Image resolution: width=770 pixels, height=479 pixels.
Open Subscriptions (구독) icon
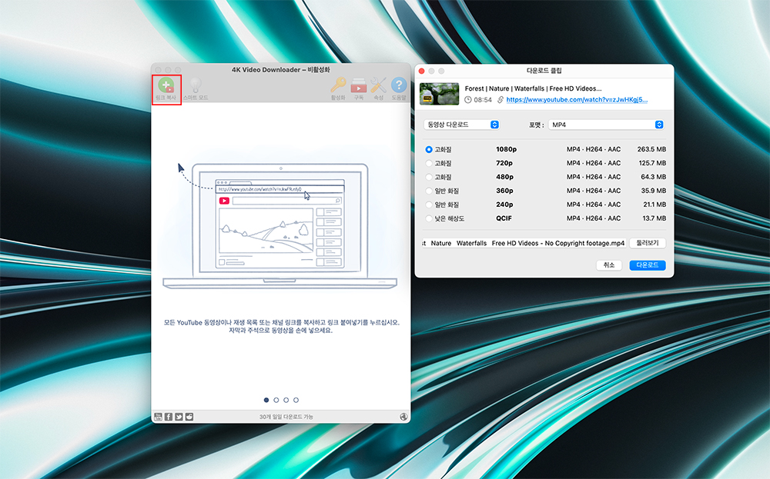tap(359, 85)
